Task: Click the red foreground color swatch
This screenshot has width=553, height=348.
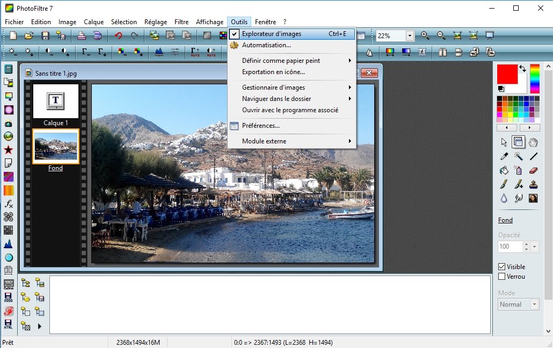Action: tap(507, 74)
